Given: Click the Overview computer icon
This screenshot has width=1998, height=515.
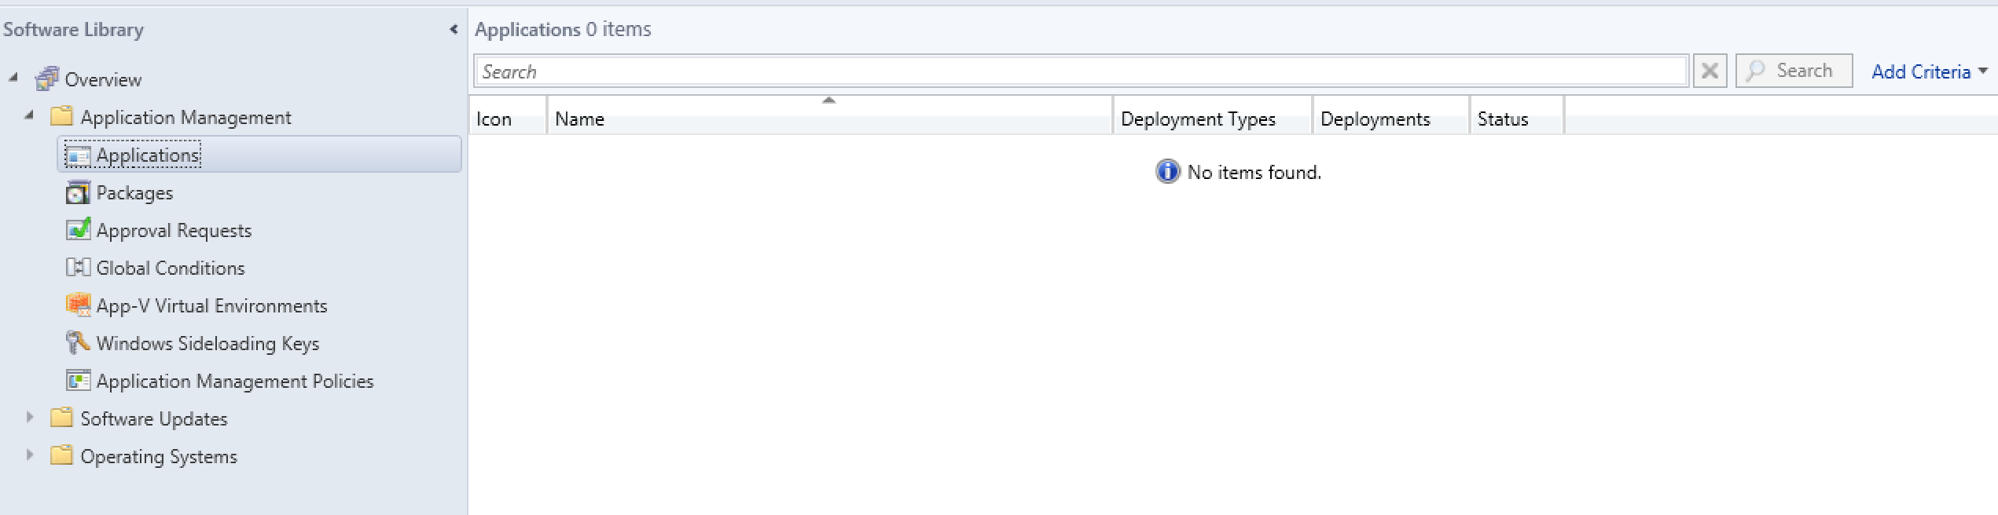Looking at the screenshot, I should [47, 79].
